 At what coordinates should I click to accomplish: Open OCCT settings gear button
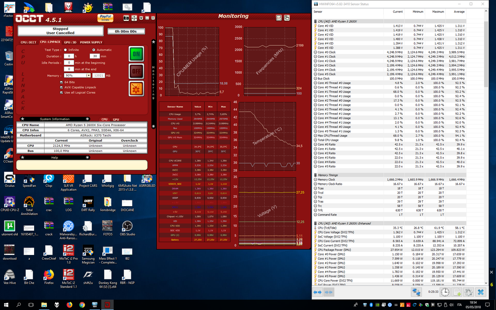pyautogui.click(x=136, y=89)
